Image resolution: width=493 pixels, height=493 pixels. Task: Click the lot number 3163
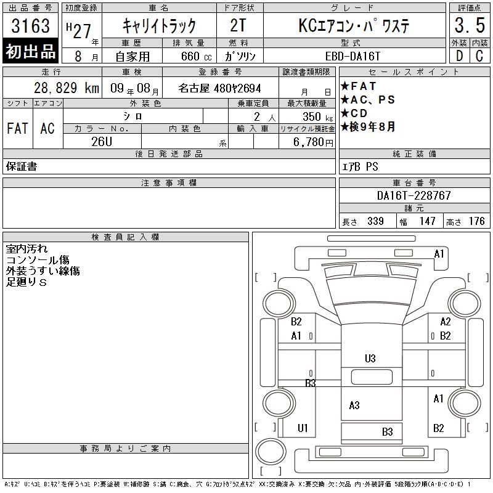click(x=31, y=26)
